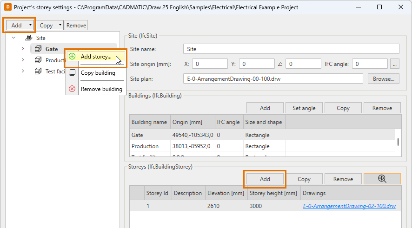This screenshot has width=412, height=228.
Task: Click the Test facility building icon
Action: point(39,71)
